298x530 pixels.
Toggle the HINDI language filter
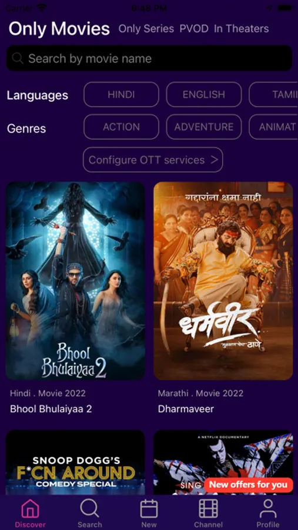[x=121, y=95]
